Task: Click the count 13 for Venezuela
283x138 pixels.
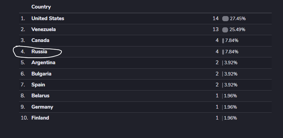Action: point(215,29)
